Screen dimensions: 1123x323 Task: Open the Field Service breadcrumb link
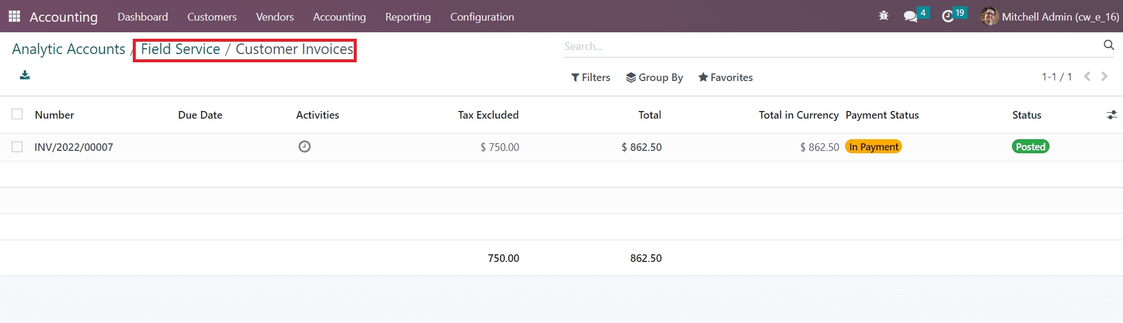coord(180,49)
